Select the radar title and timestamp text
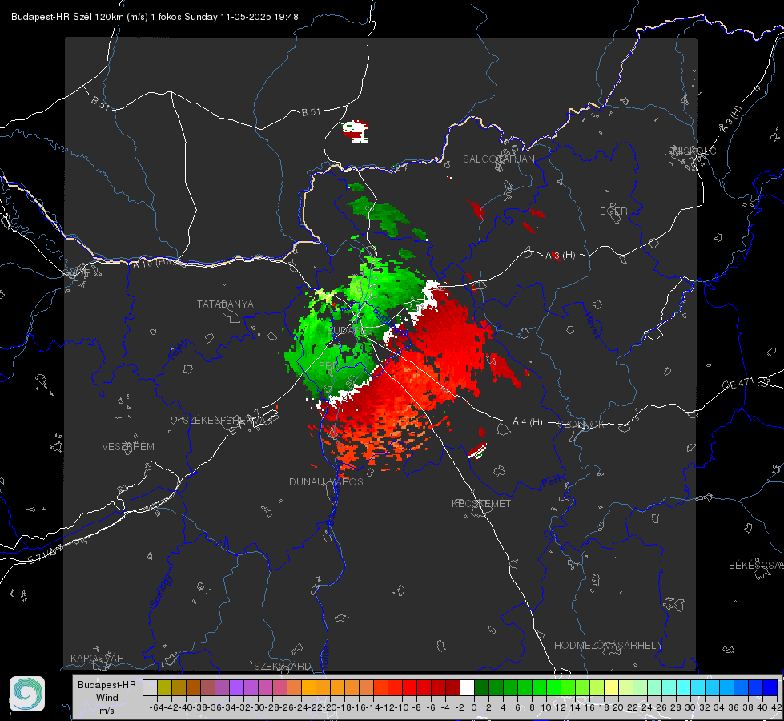The width and height of the screenshot is (784, 721). (x=155, y=17)
